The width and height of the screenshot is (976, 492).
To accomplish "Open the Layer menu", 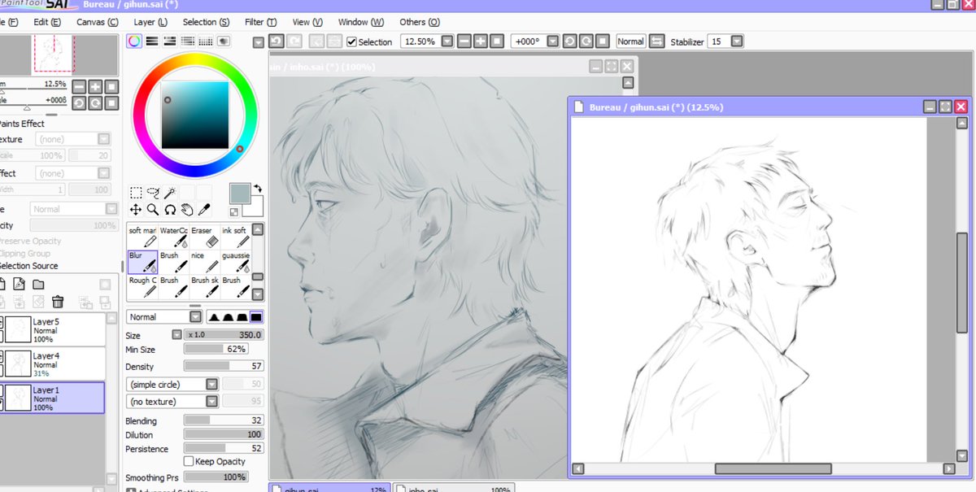I will (x=150, y=22).
